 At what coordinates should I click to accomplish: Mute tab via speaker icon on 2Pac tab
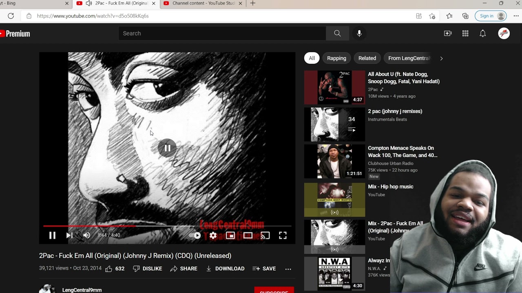tap(88, 3)
